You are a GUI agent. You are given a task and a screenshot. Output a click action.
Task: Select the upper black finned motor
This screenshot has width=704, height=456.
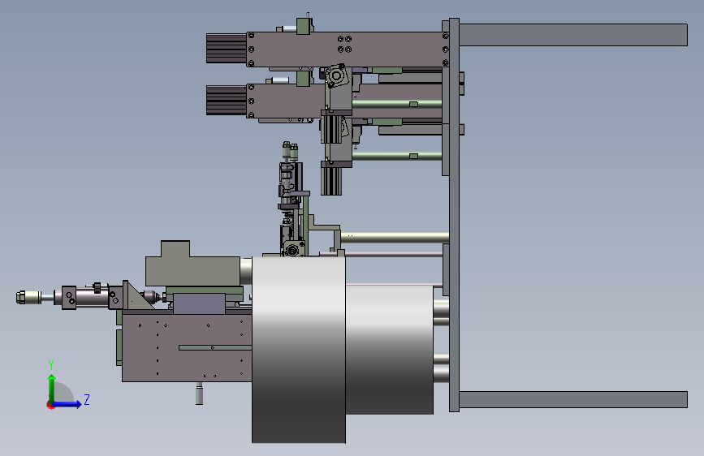coord(227,48)
